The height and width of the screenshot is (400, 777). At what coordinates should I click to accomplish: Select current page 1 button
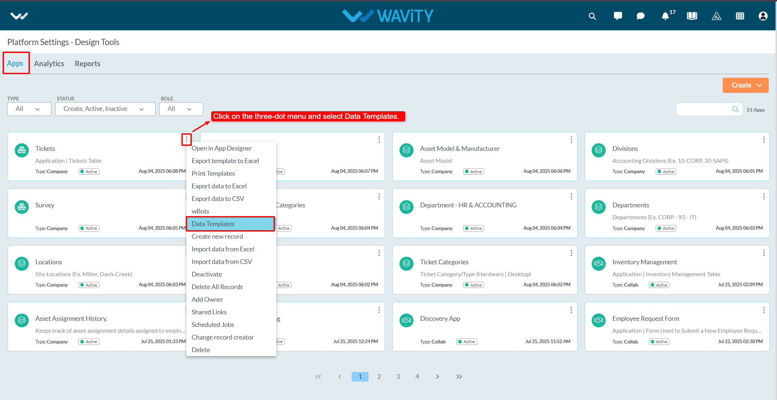point(360,377)
